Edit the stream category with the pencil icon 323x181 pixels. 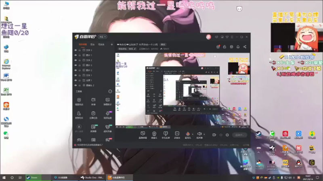[135, 49]
